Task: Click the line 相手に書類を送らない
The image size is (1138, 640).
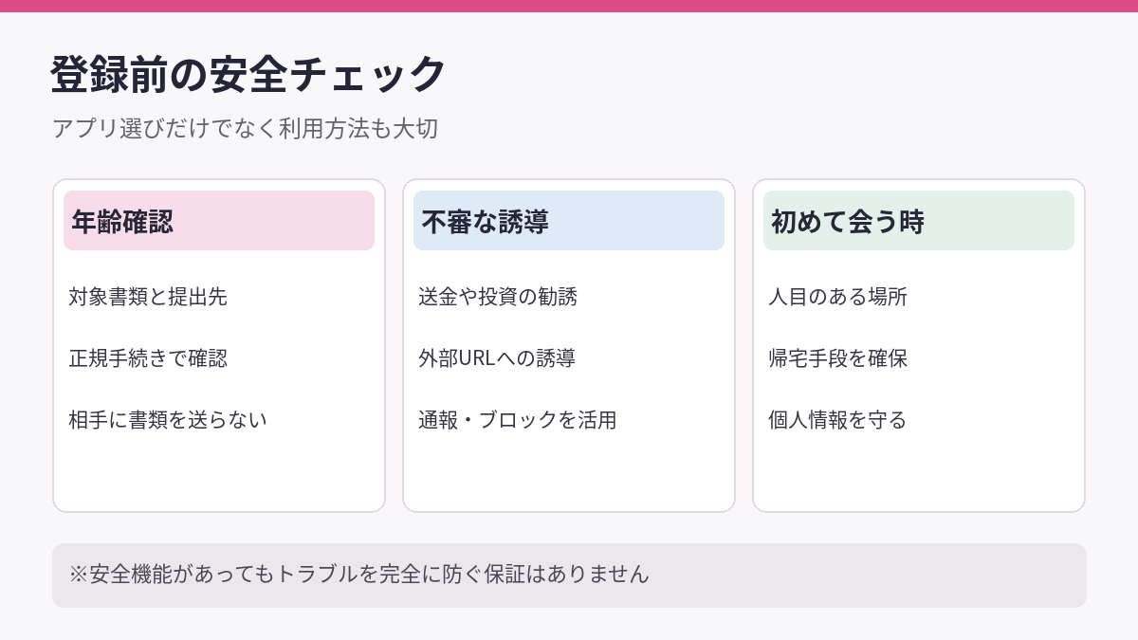Action: click(x=168, y=419)
